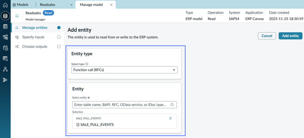Click the Specify inputs empty status circle
The width and height of the screenshot is (304, 138).
(x=59, y=37)
